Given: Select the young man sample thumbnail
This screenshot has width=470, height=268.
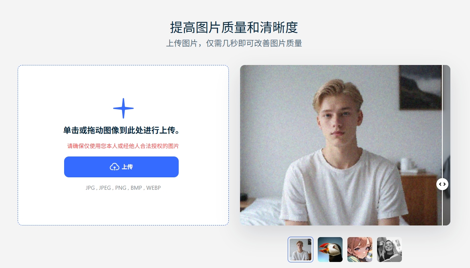Looking at the screenshot, I should click(x=301, y=250).
